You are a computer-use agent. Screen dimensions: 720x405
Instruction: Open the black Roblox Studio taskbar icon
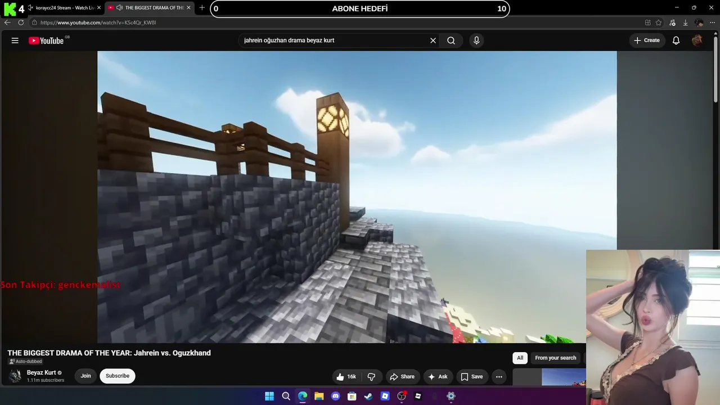[418, 396]
